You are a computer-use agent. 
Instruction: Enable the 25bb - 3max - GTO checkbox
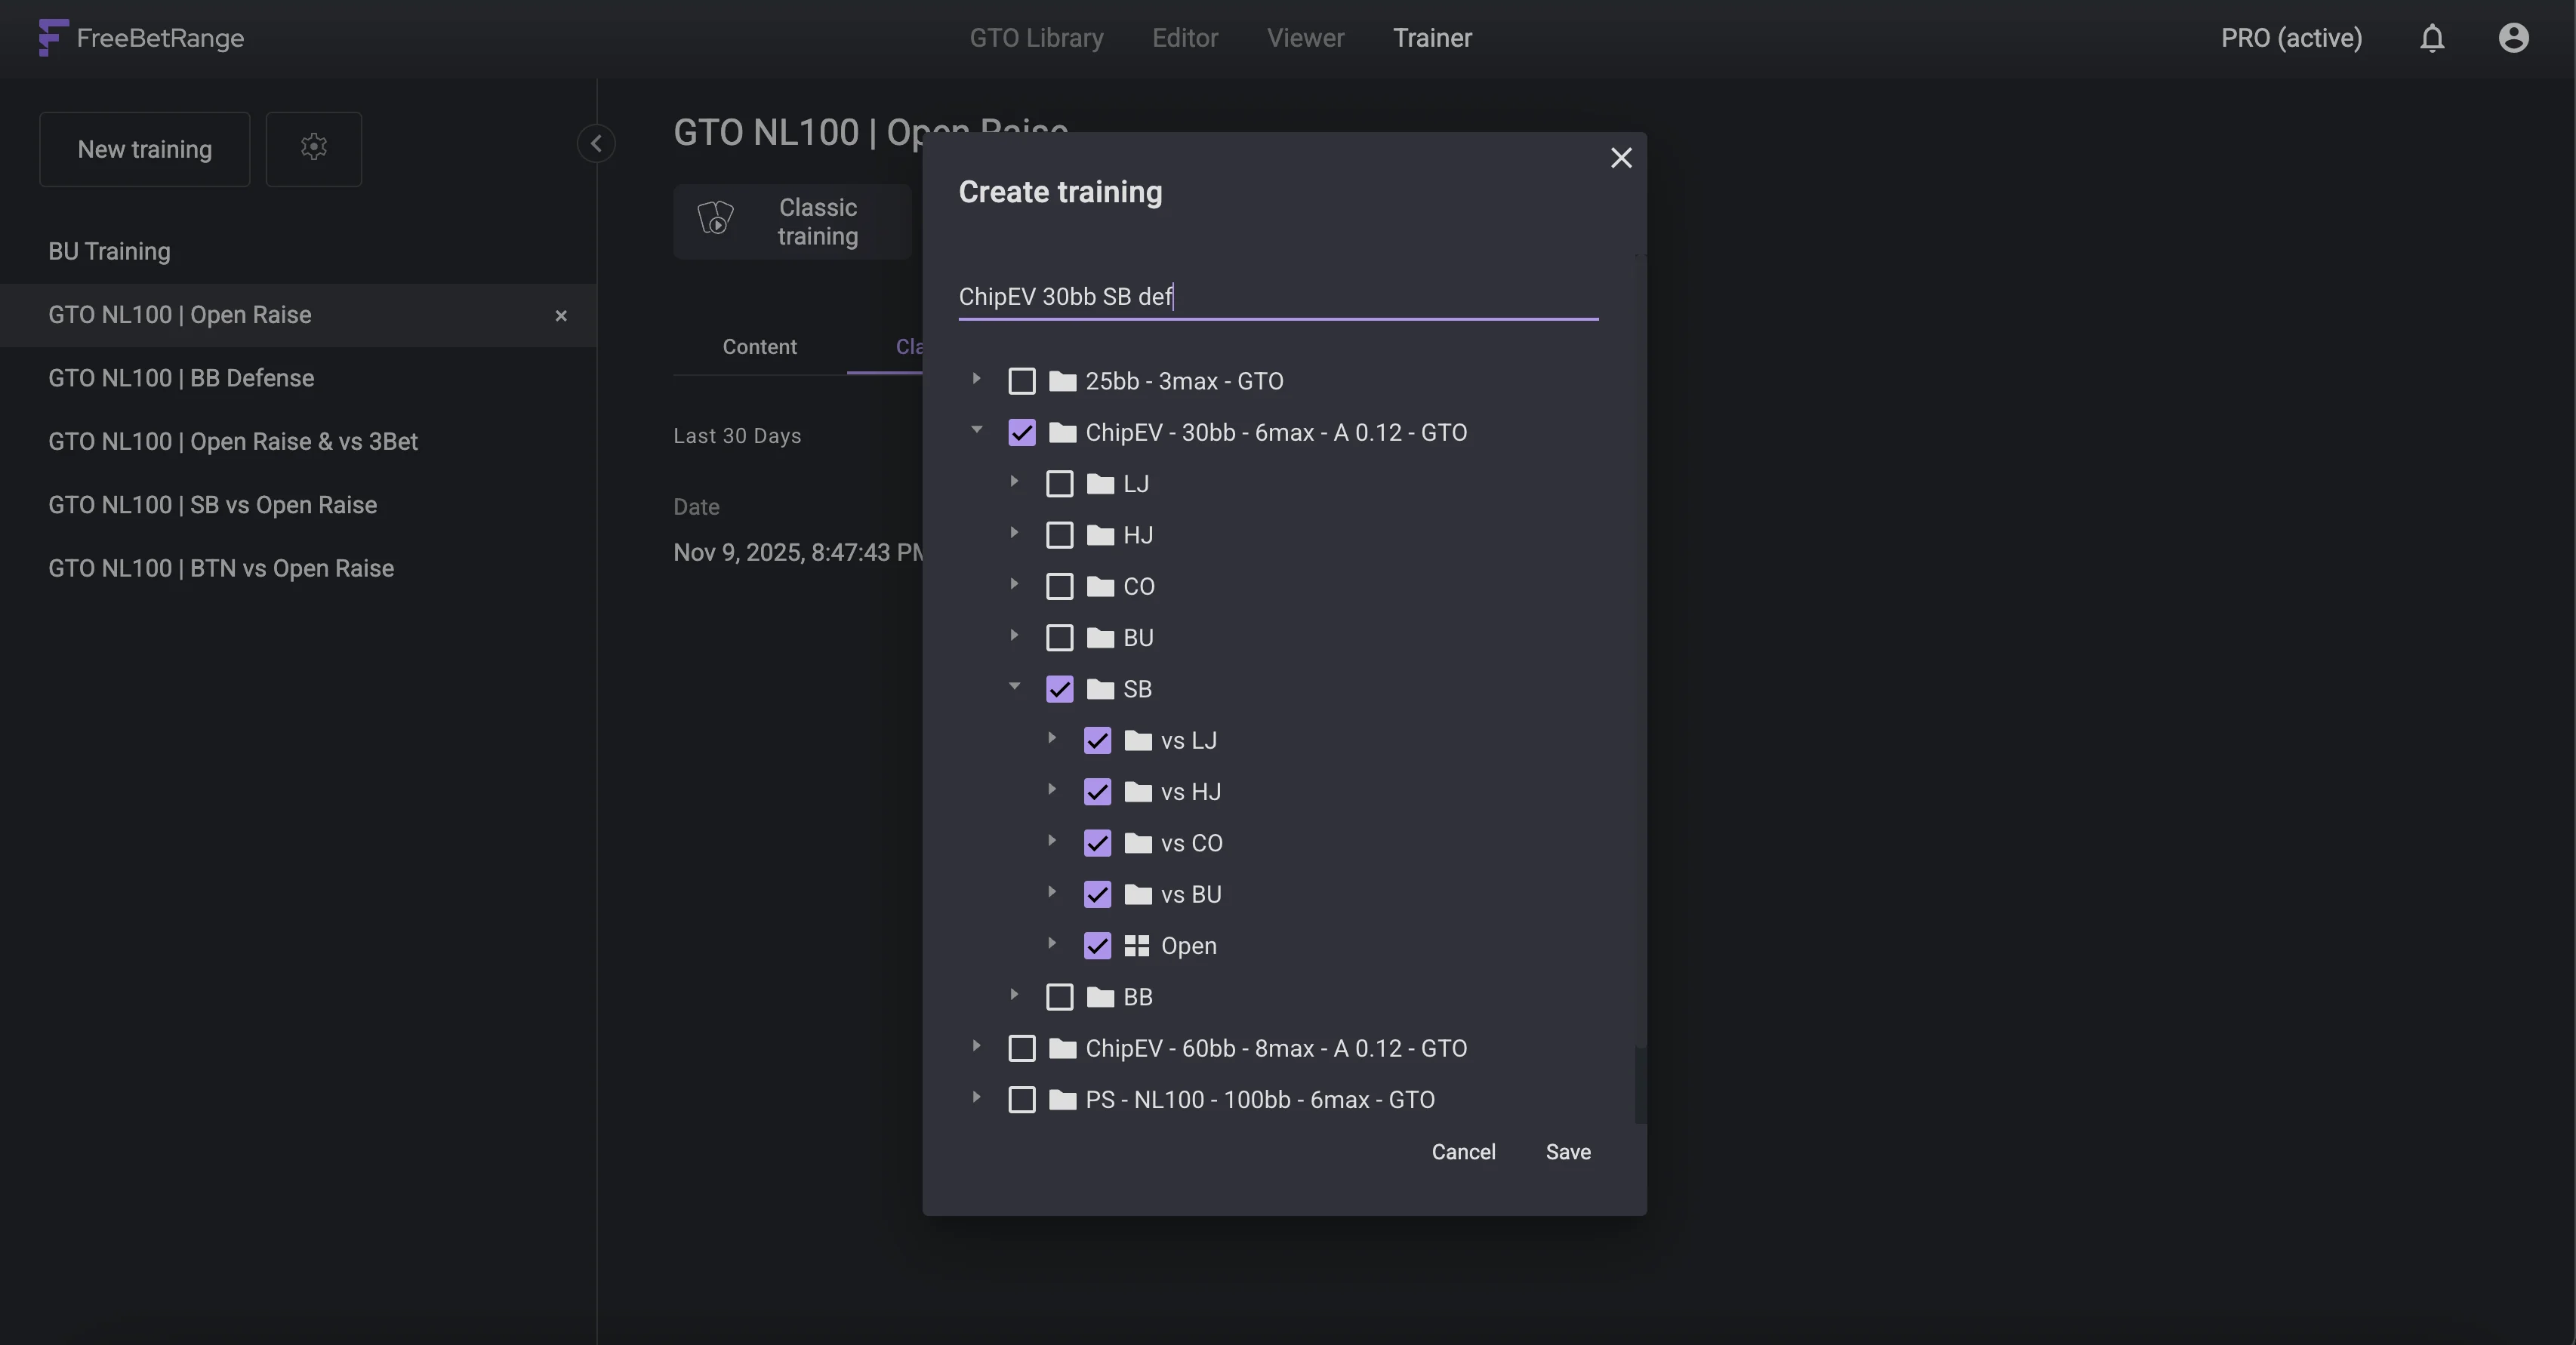point(1021,381)
